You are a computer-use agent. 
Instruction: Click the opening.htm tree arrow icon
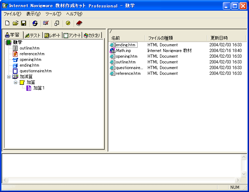15,60
